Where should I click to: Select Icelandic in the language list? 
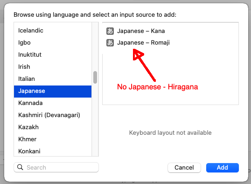coord(53,31)
